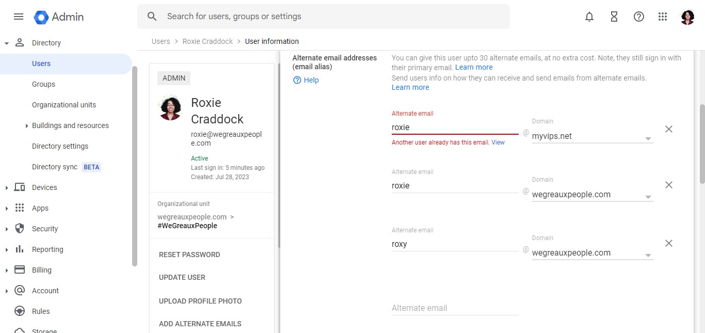Click the empty Alternate email field
This screenshot has width=705, height=333.
455,308
